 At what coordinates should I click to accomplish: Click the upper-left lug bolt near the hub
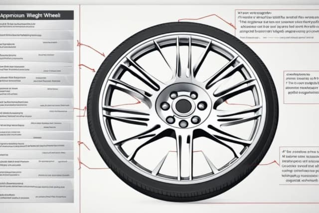pyautogui.click(x=173, y=95)
